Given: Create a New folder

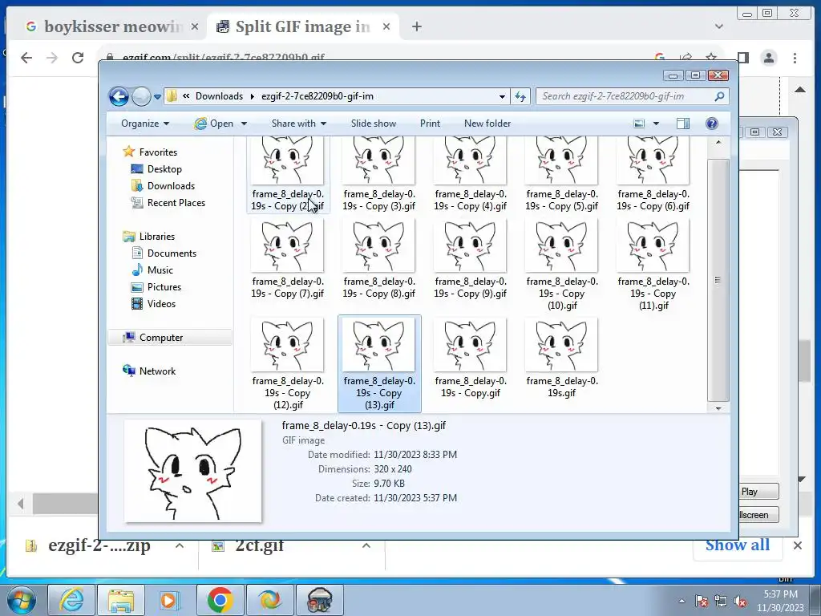Looking at the screenshot, I should 487,124.
